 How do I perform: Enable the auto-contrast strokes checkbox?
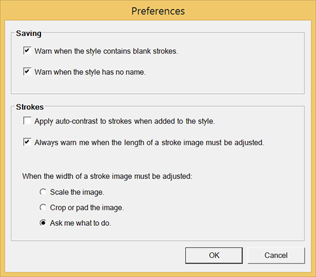tap(27, 121)
